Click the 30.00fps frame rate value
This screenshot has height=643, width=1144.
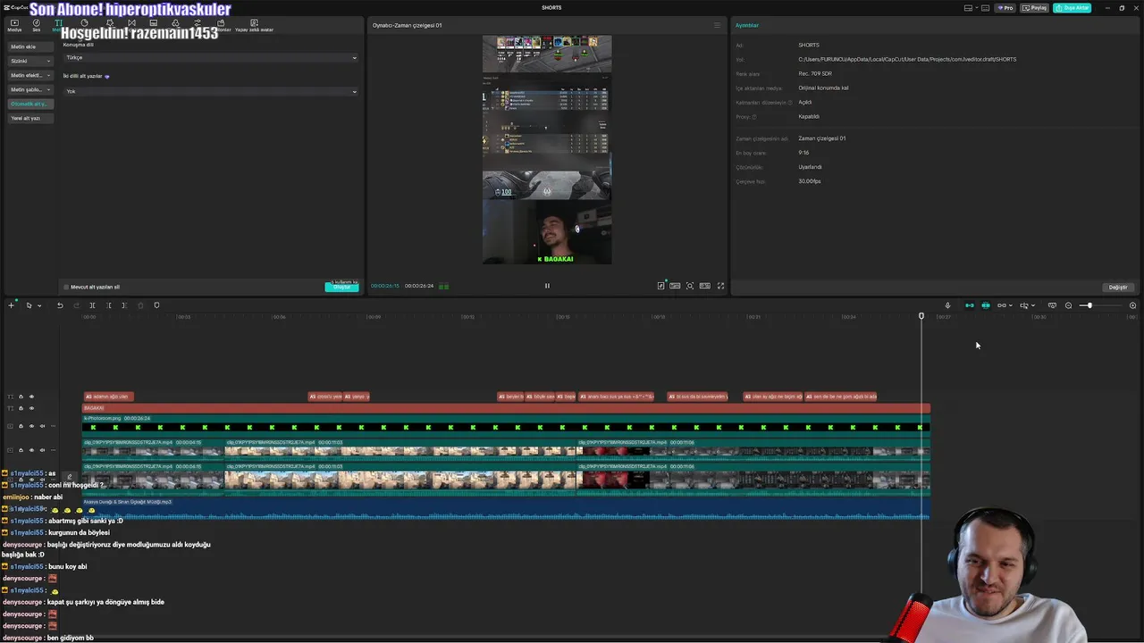tap(810, 181)
